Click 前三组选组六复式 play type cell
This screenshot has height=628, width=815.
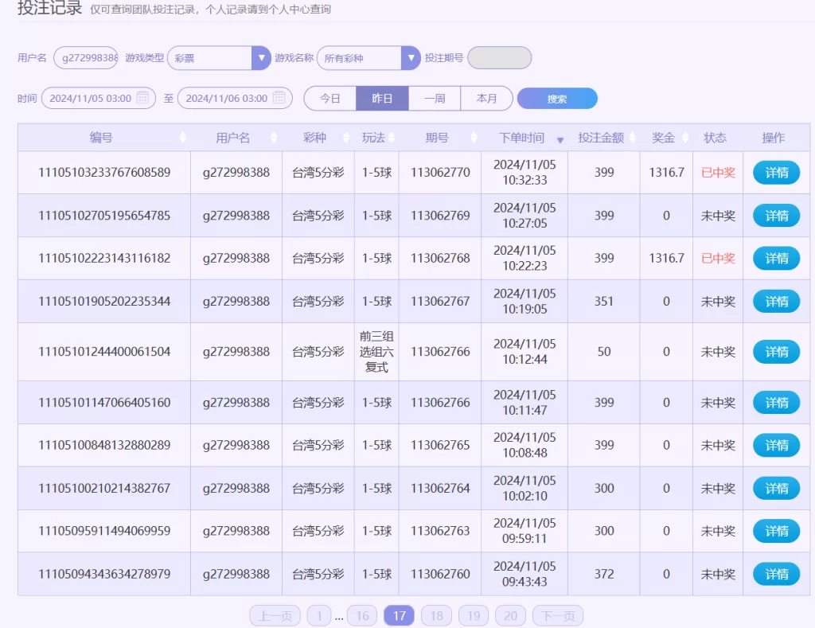376,352
